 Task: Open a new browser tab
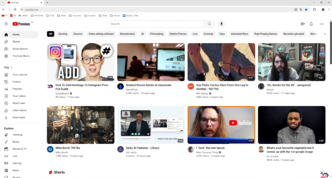point(47,3)
